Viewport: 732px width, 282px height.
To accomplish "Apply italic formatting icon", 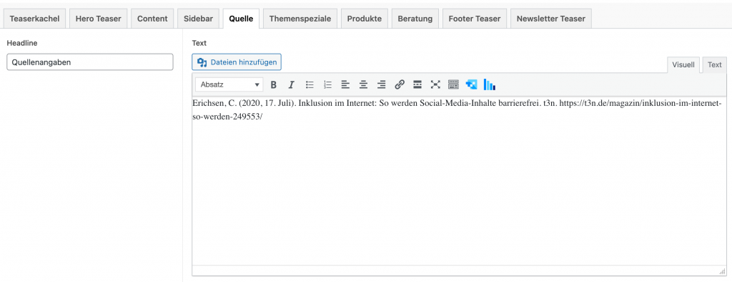I will click(x=292, y=84).
